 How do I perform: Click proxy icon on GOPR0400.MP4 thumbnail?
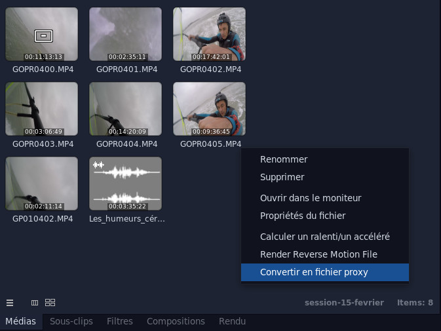click(44, 36)
